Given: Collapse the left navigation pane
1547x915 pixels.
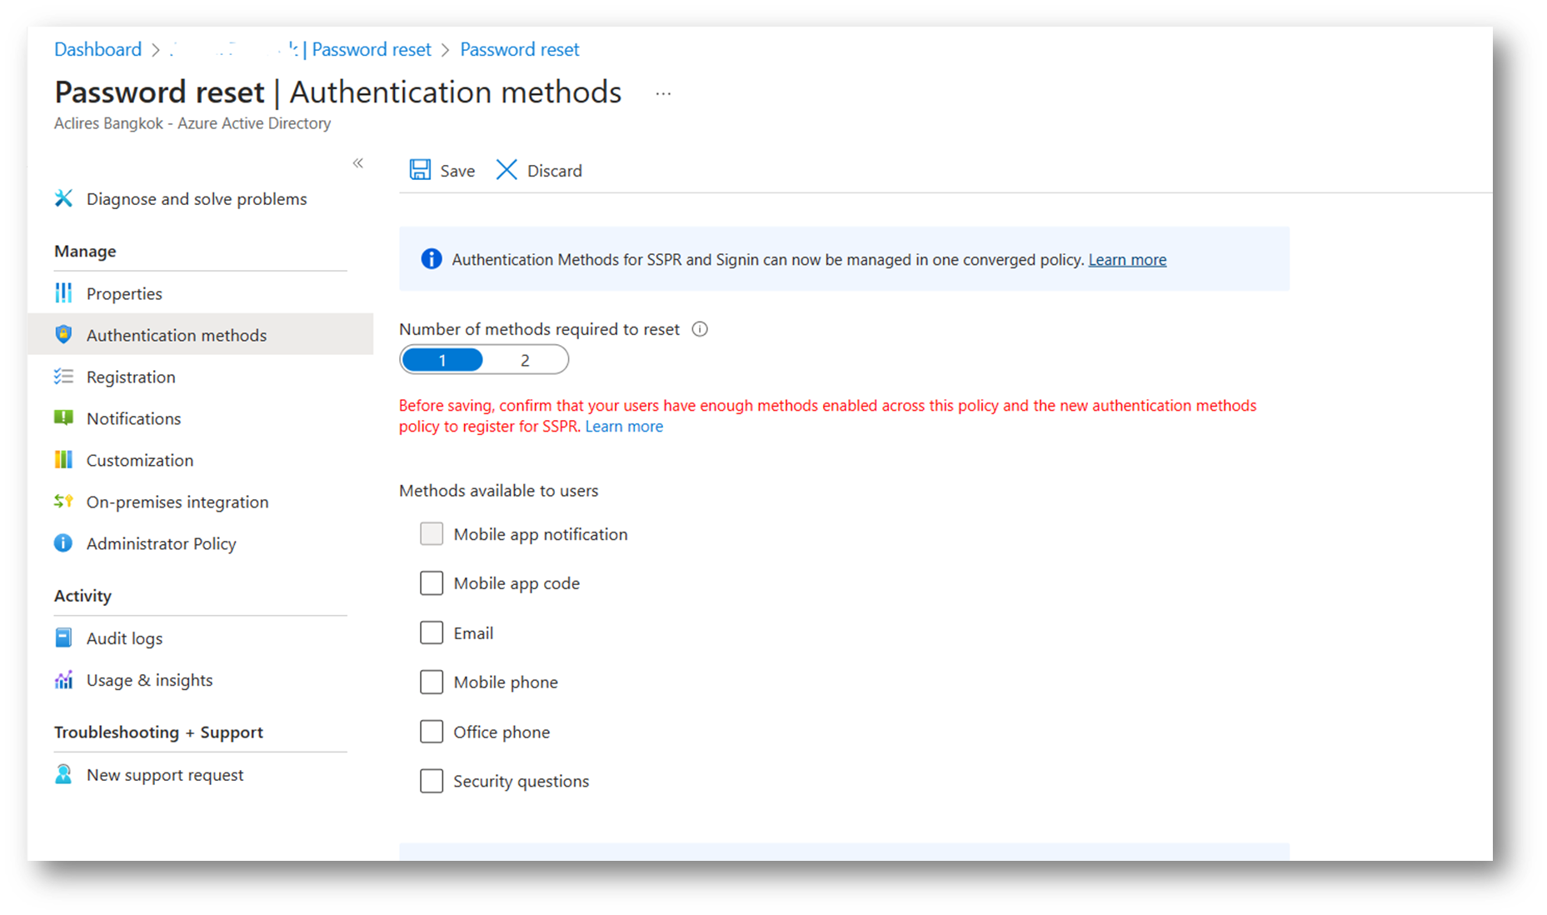Looking at the screenshot, I should tap(358, 163).
